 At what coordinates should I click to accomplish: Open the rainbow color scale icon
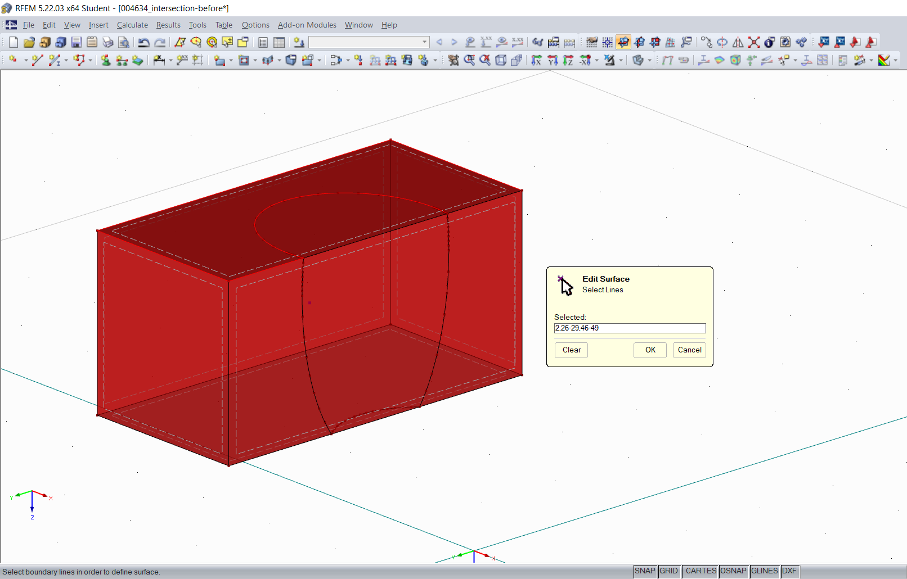click(884, 60)
